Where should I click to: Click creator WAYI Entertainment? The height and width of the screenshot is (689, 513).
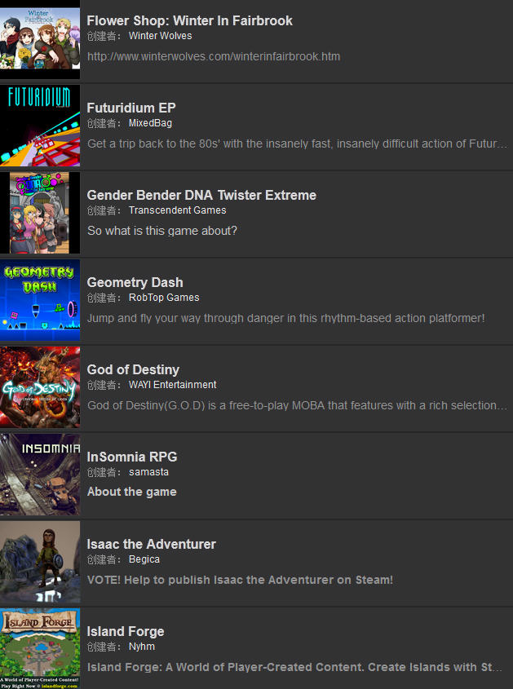[173, 385]
